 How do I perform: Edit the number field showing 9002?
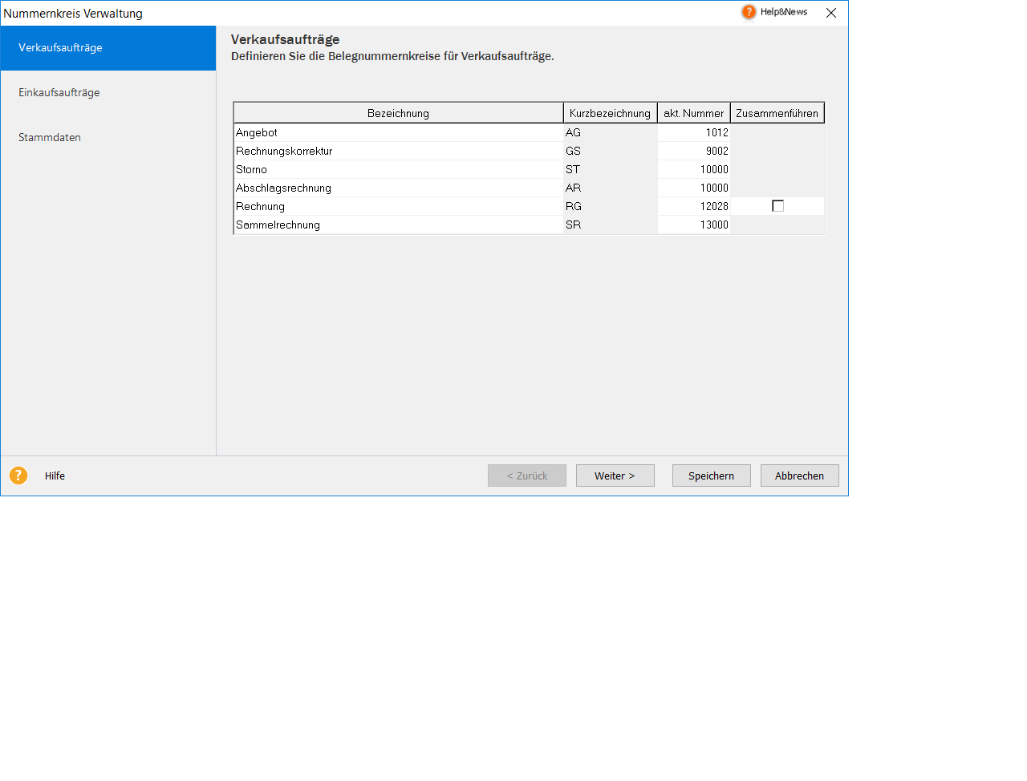coord(694,152)
